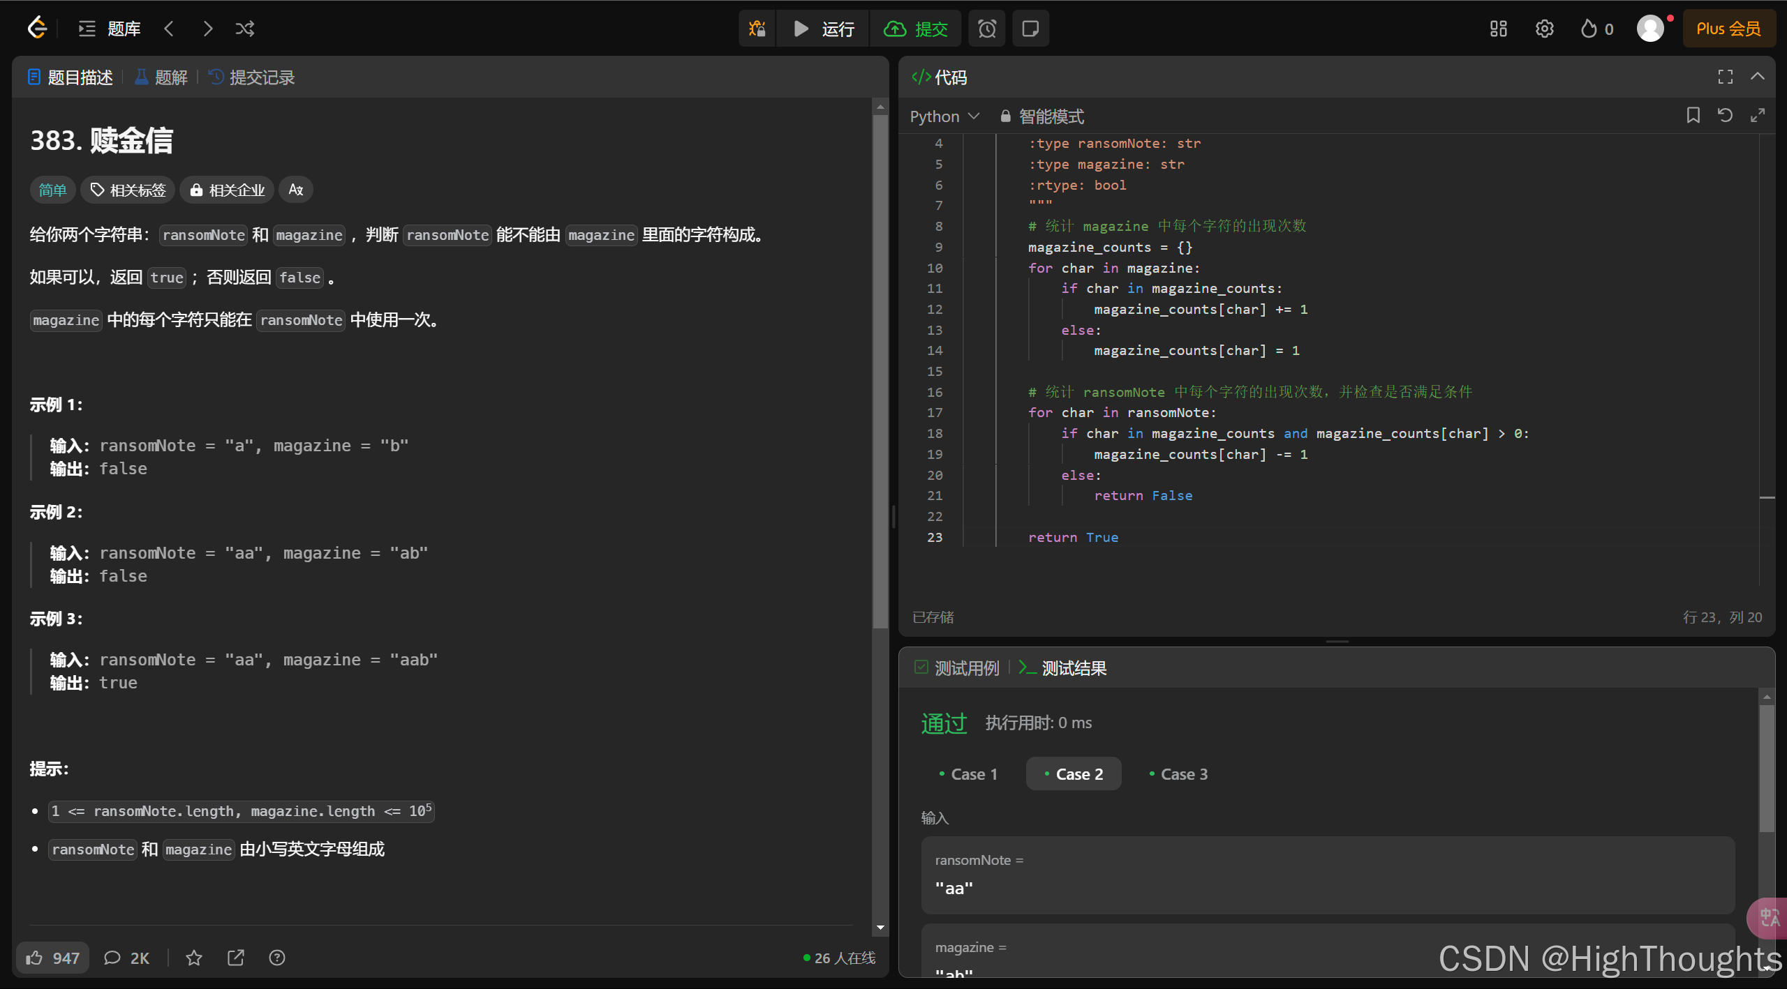1787x989 pixels.
Task: Open the settings gear icon
Action: 1544,29
